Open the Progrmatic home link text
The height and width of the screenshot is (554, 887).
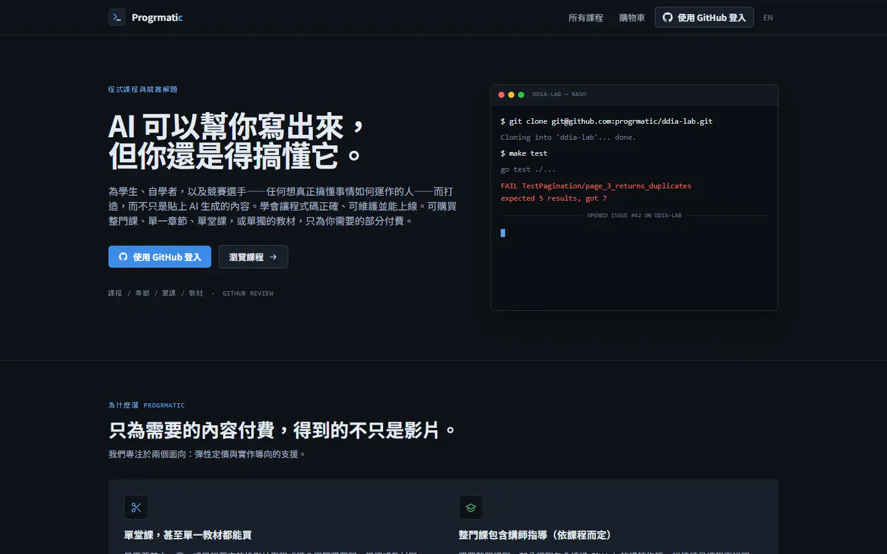157,17
